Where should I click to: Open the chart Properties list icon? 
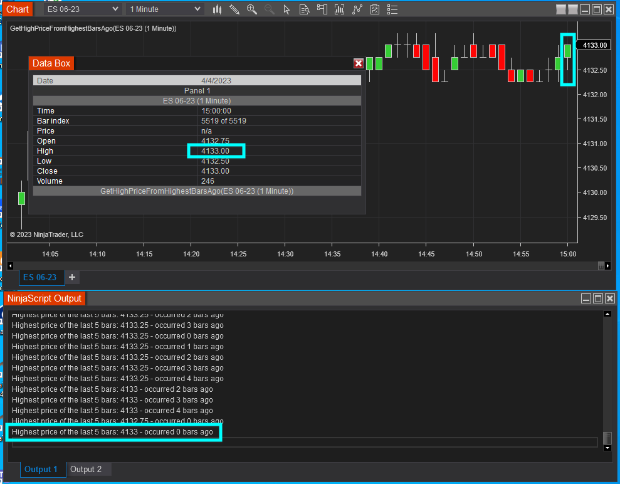392,9
